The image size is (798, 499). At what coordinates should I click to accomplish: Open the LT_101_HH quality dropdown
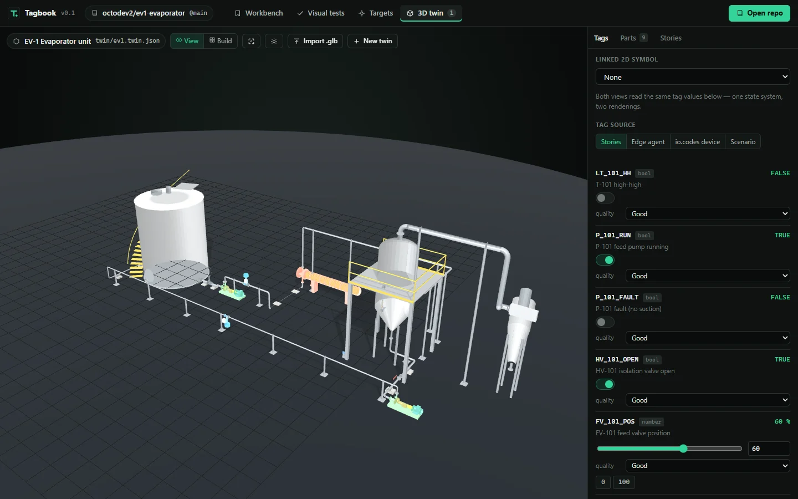[708, 214]
